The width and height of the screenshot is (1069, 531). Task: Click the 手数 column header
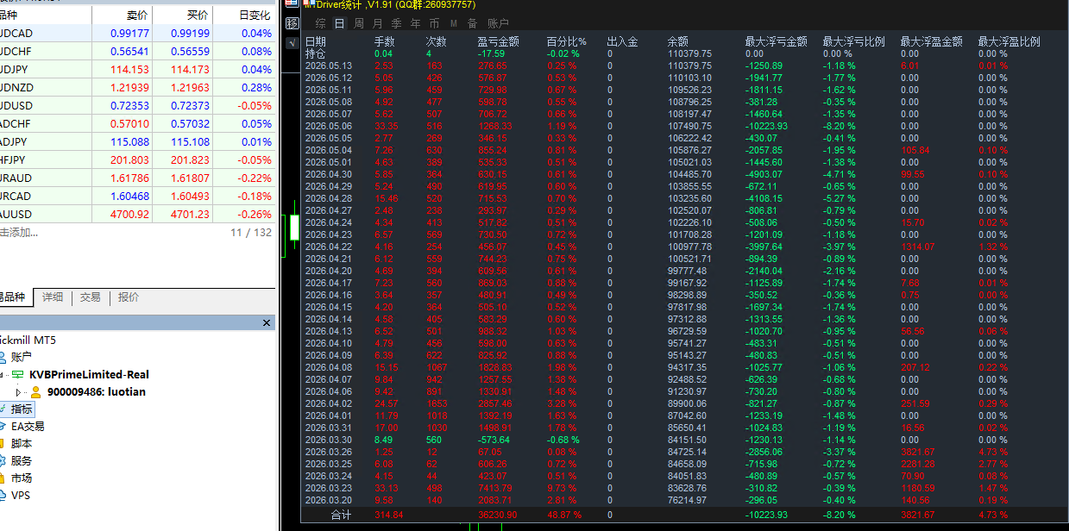click(385, 41)
